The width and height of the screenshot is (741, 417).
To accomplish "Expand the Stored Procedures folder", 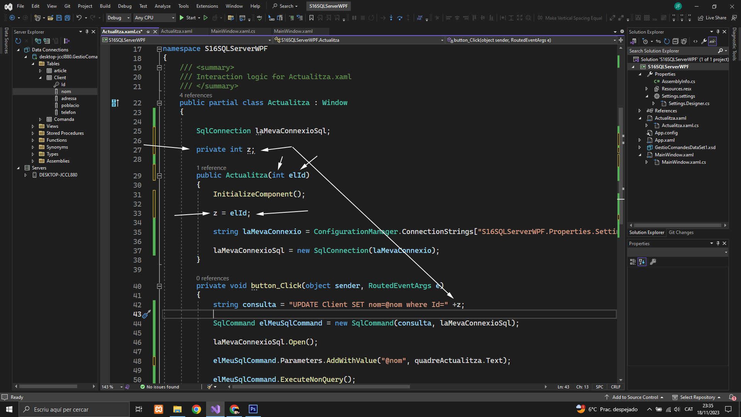I will point(33,133).
